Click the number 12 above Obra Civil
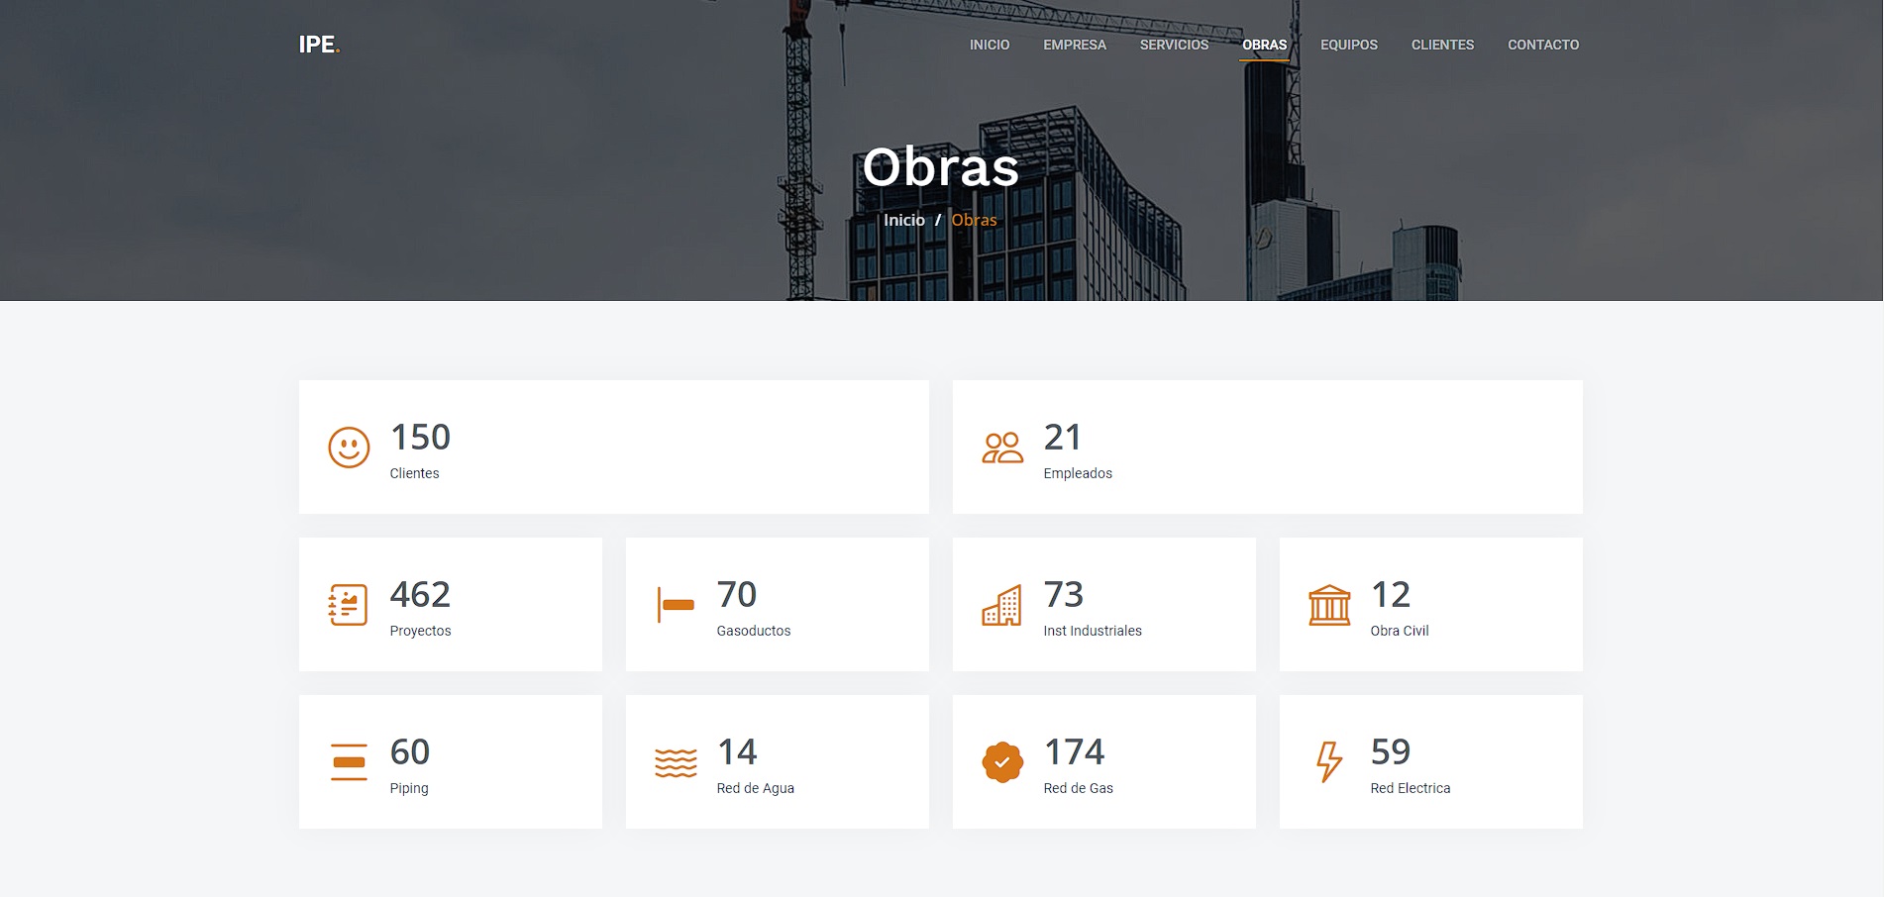 pyautogui.click(x=1391, y=595)
